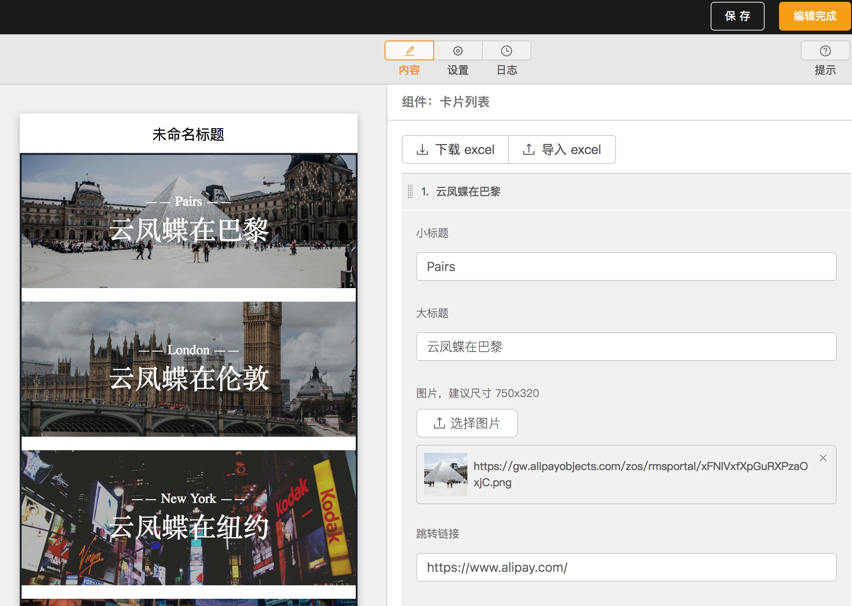Focus the 大标题 field with 云凤蝶在巴黎

(x=626, y=347)
